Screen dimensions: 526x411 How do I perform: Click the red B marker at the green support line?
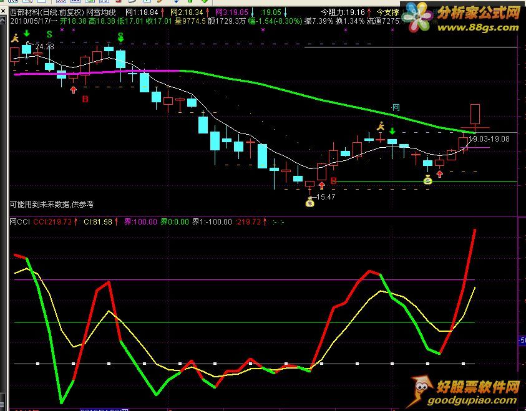pyautogui.click(x=333, y=181)
